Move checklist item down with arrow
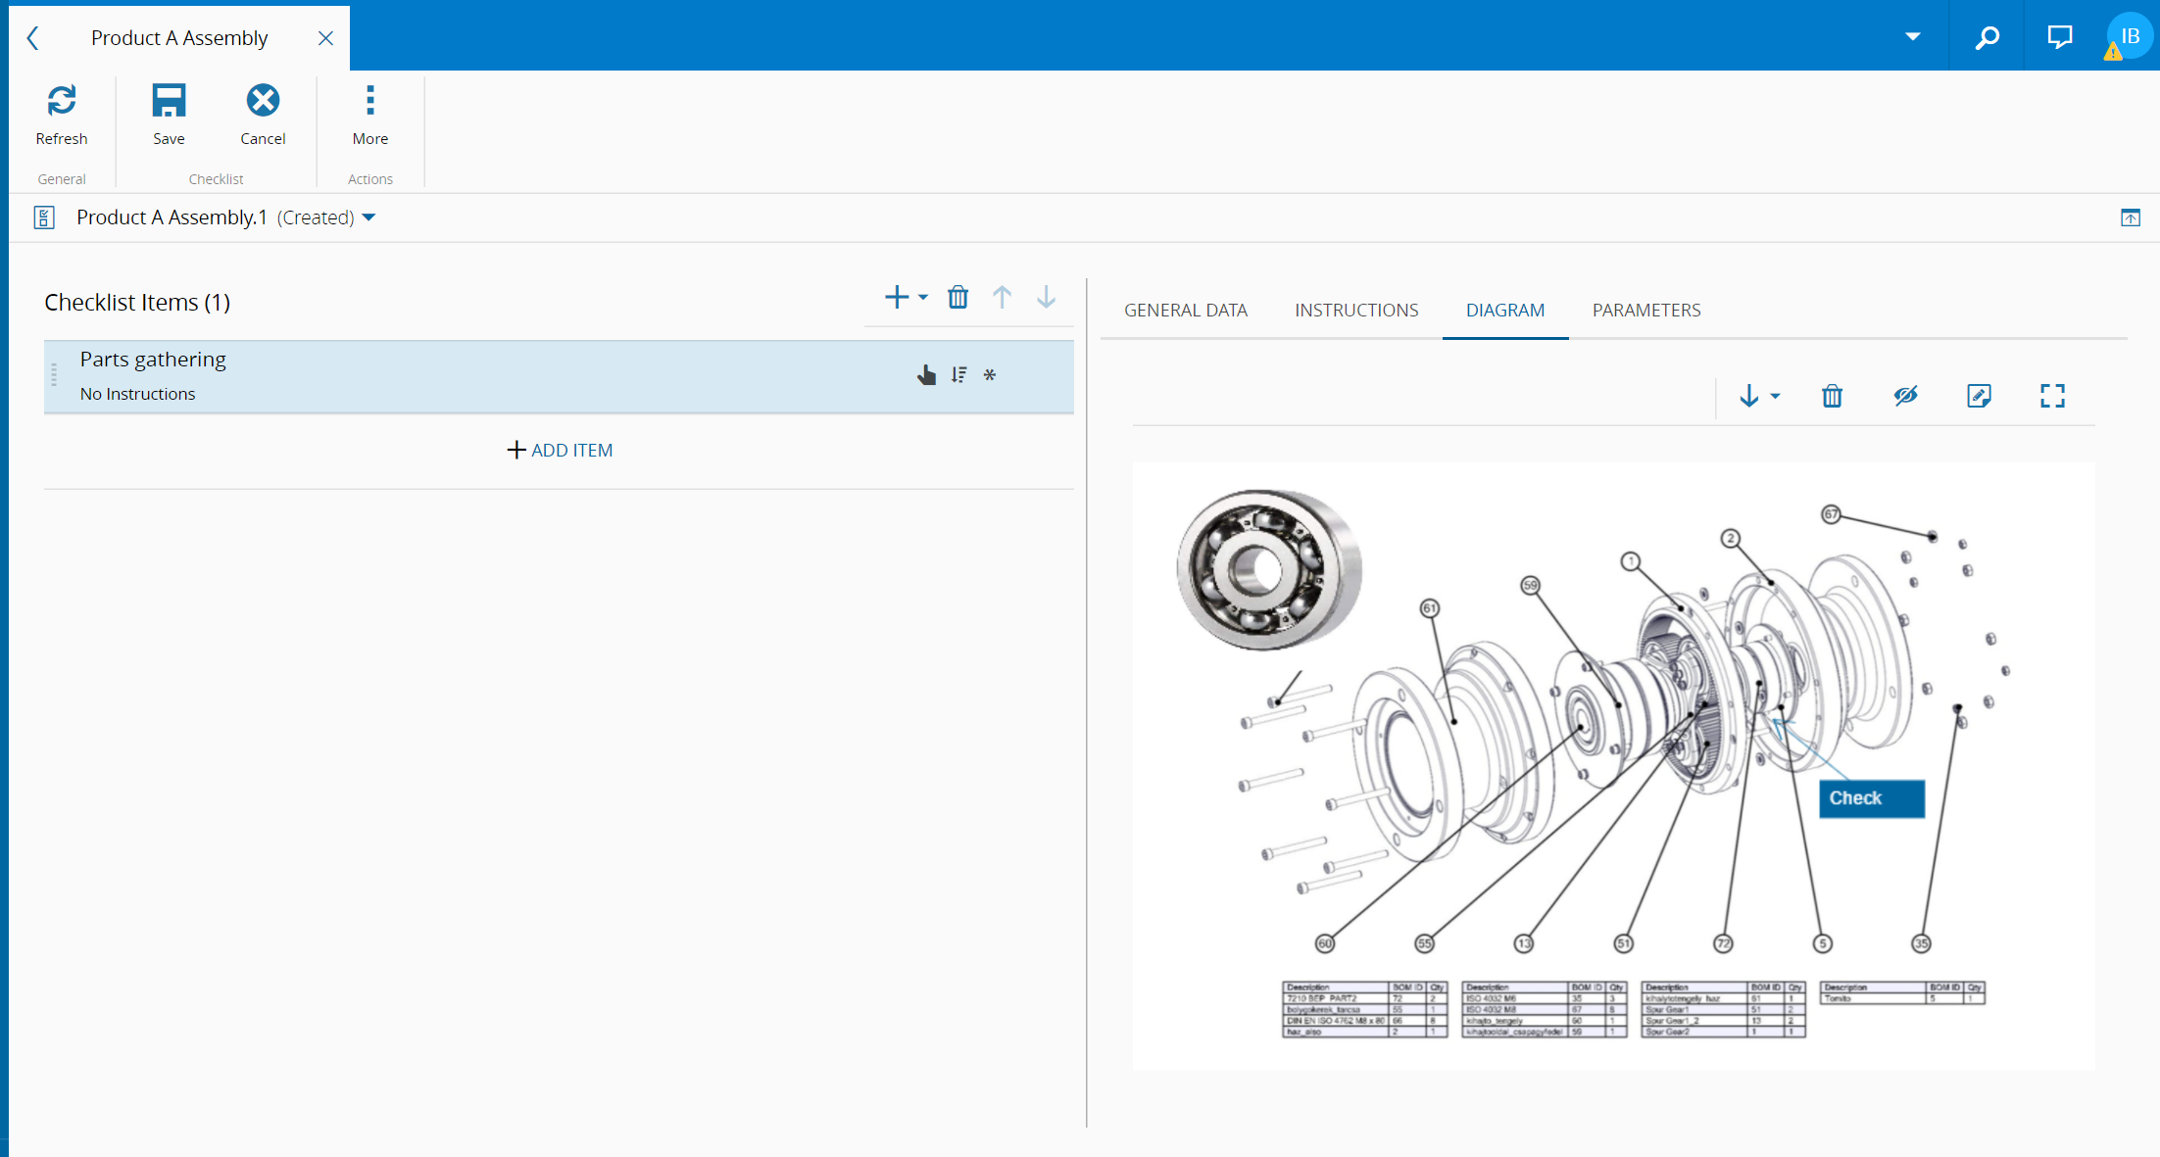This screenshot has height=1157, width=2160. pos(1046,297)
